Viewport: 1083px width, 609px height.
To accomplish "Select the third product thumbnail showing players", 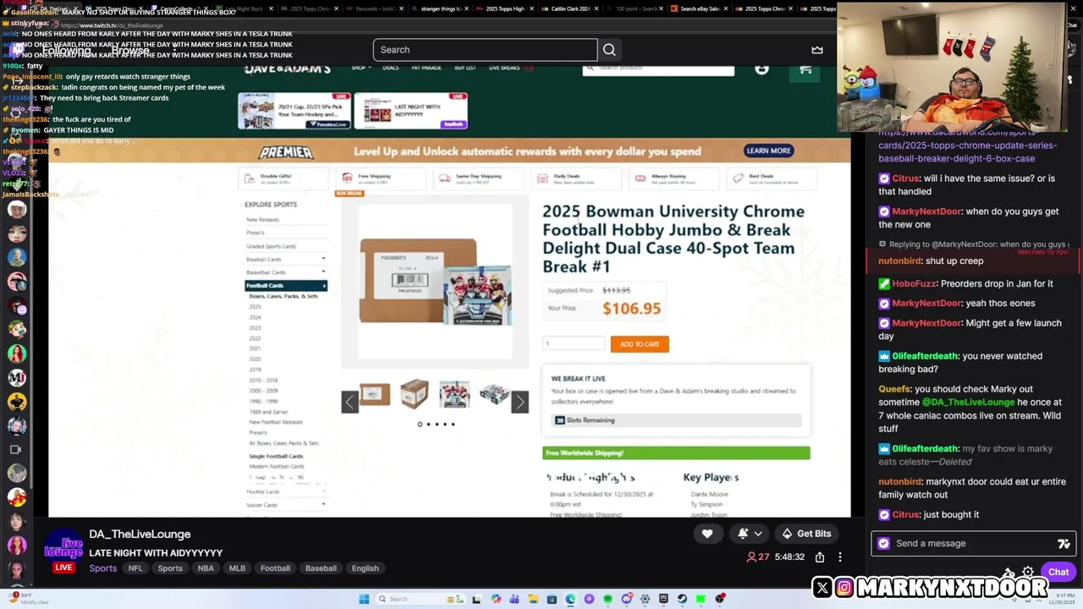I will tap(454, 394).
